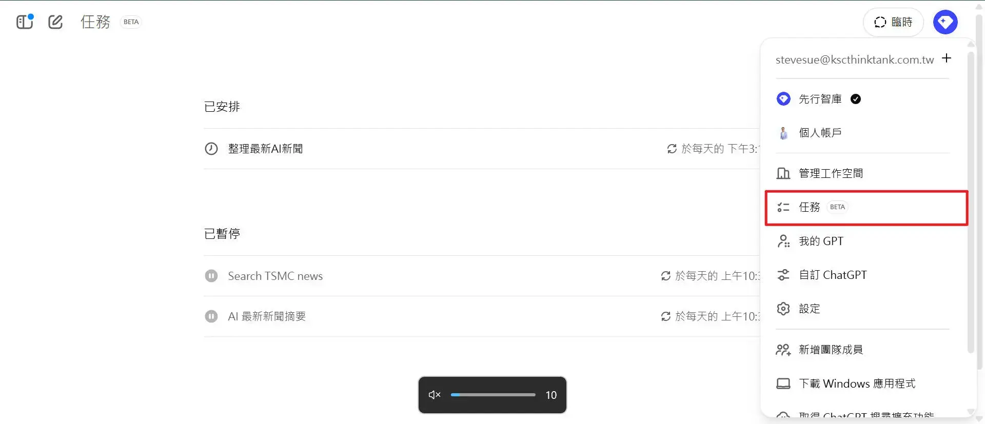Click the 先行智庫 workspace logo icon
Image resolution: width=985 pixels, height=424 pixels.
coord(783,99)
